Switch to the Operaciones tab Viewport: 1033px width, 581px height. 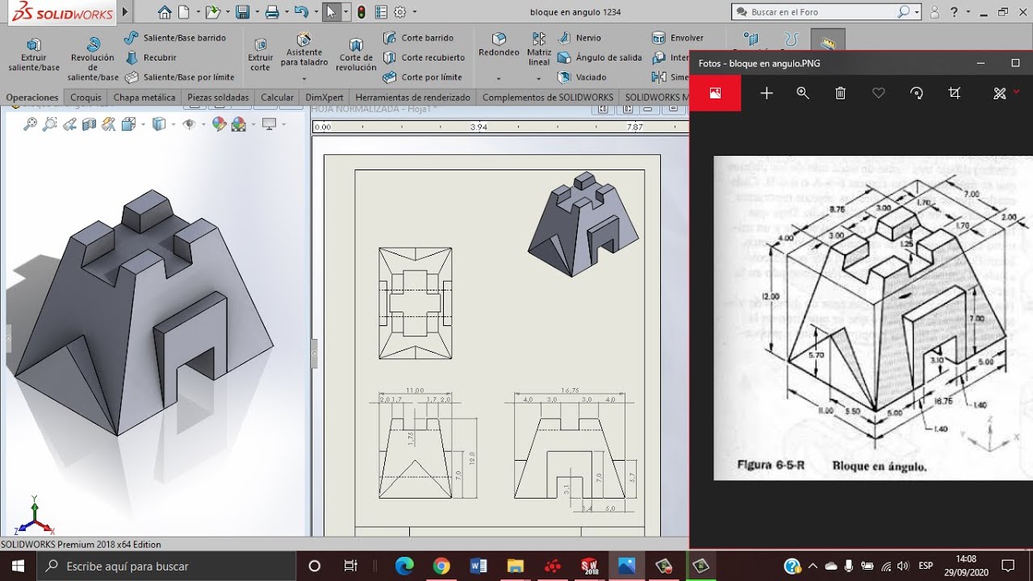[32, 97]
